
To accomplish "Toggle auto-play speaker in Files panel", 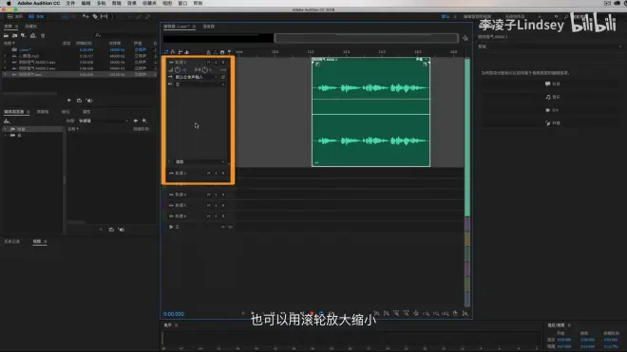I will (89, 101).
